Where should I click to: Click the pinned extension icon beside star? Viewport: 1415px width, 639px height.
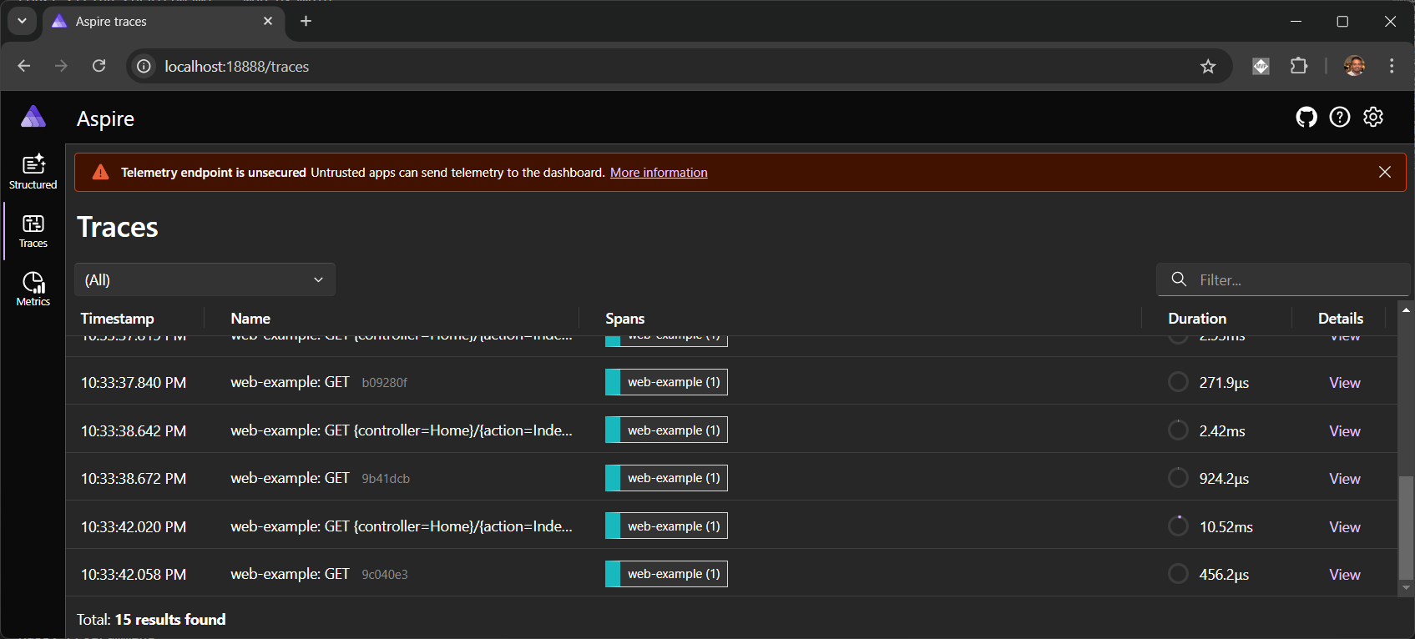[1261, 66]
